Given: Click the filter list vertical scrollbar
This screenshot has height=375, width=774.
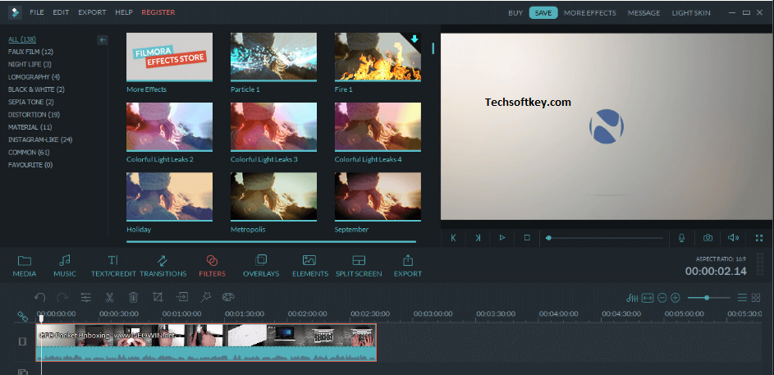Looking at the screenshot, I should pos(433,48).
